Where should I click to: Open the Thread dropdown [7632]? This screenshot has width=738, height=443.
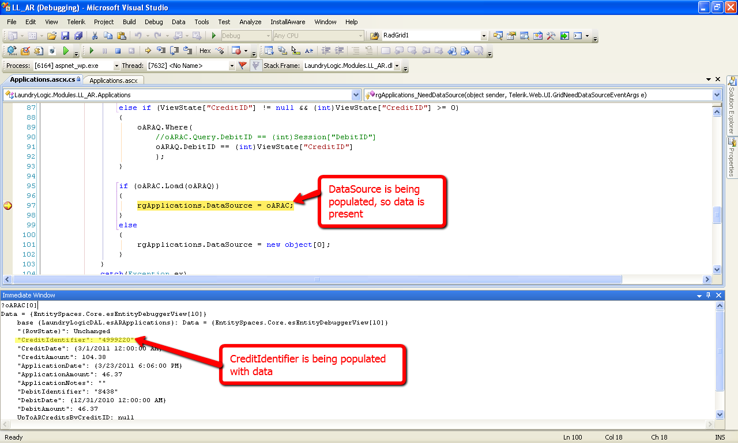pyautogui.click(x=232, y=66)
